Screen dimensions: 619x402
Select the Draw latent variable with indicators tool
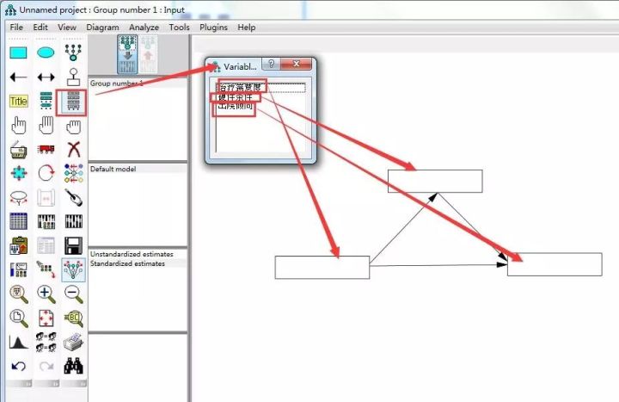coord(73,53)
